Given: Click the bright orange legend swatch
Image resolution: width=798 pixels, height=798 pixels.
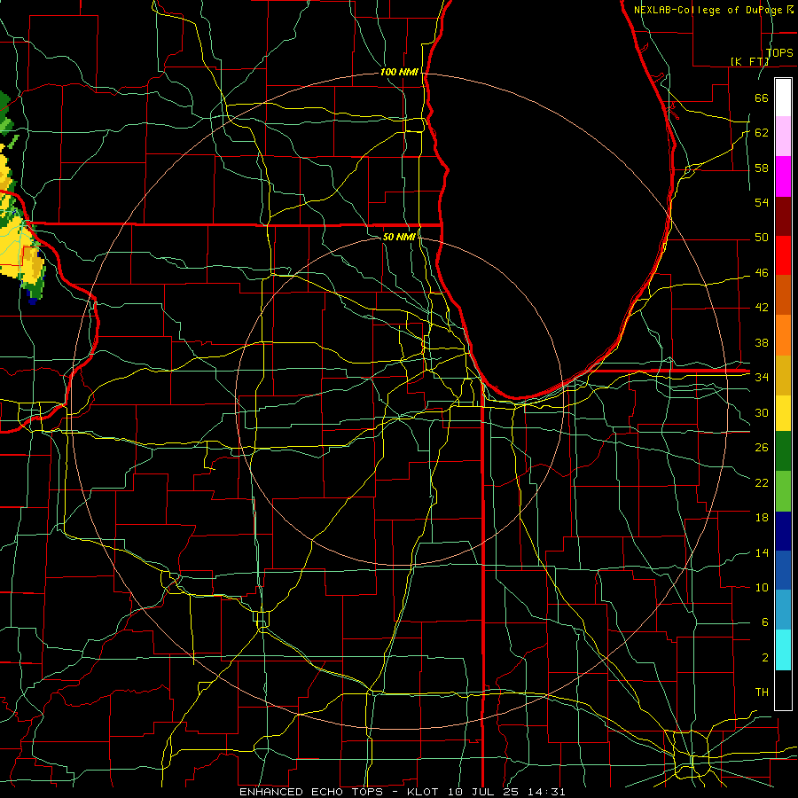Looking at the screenshot, I should 783,334.
